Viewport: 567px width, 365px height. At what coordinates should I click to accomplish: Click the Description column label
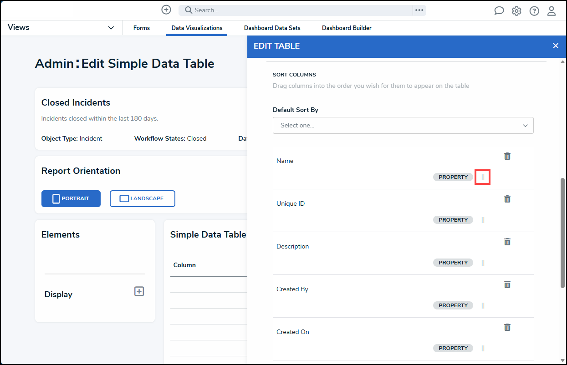pos(293,247)
